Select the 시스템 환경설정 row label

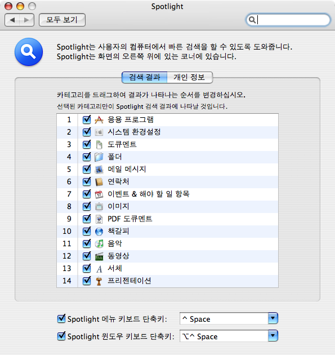click(134, 132)
